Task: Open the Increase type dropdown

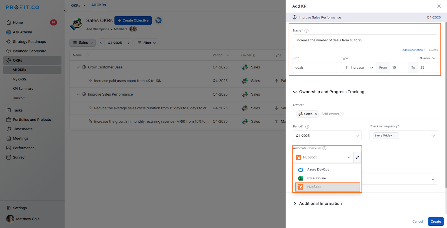Action: pyautogui.click(x=359, y=68)
